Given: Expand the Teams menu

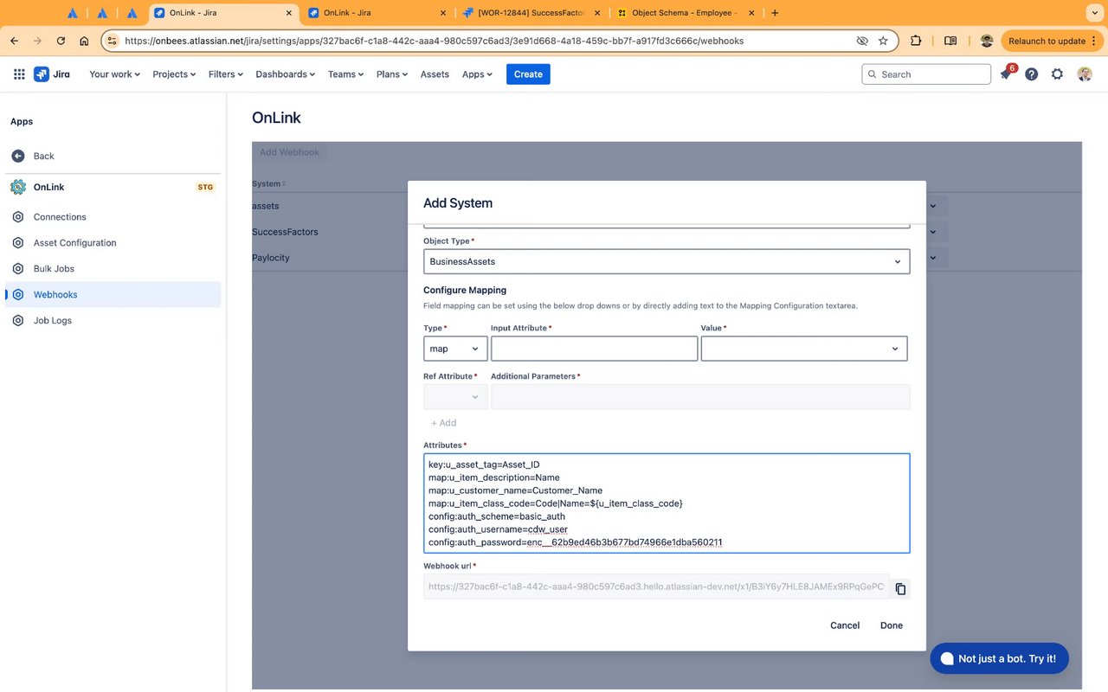Looking at the screenshot, I should coord(345,74).
